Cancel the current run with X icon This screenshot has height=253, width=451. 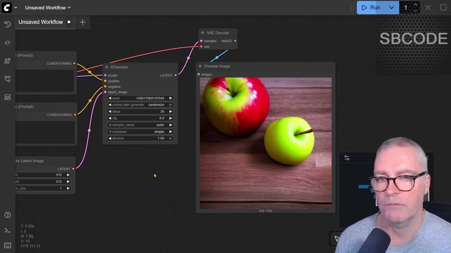pos(428,7)
